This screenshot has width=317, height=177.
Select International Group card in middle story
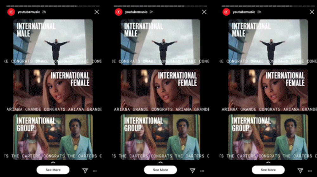160,137
